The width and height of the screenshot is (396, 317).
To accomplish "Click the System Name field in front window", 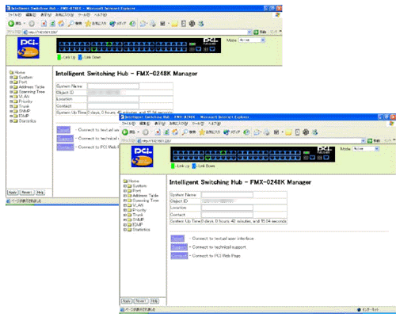I will [227, 195].
